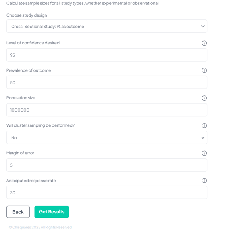This screenshot has height=230, width=239.
Task: Show info for cluster sampling question
Action: 204,125
